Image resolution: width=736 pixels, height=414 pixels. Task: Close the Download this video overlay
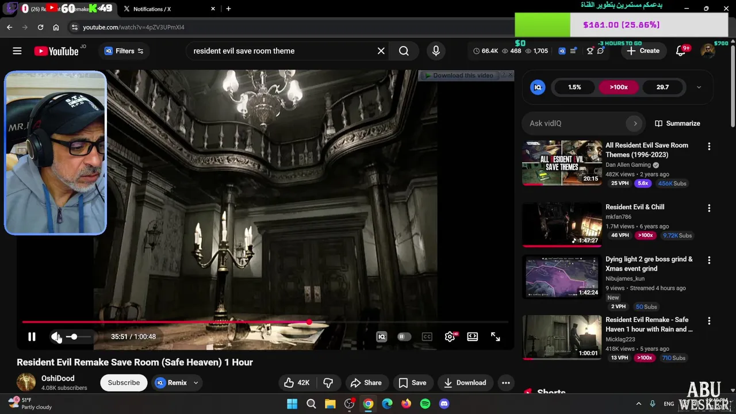pos(510,75)
